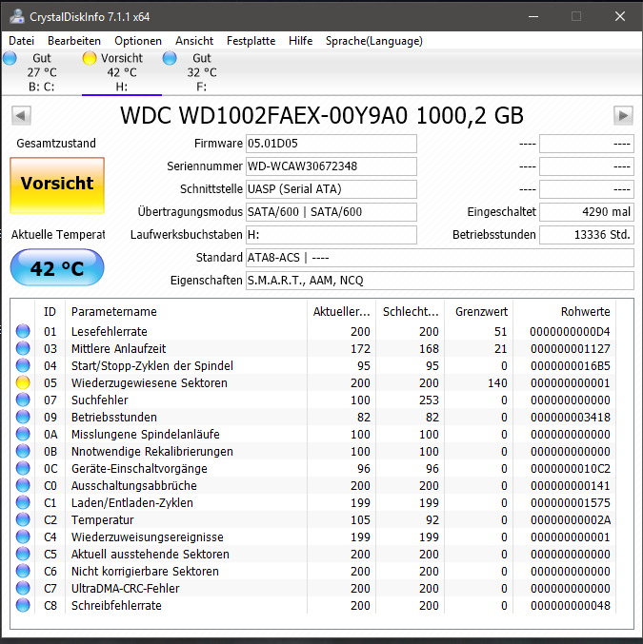Open the Datei menu
The image size is (643, 644).
21,41
